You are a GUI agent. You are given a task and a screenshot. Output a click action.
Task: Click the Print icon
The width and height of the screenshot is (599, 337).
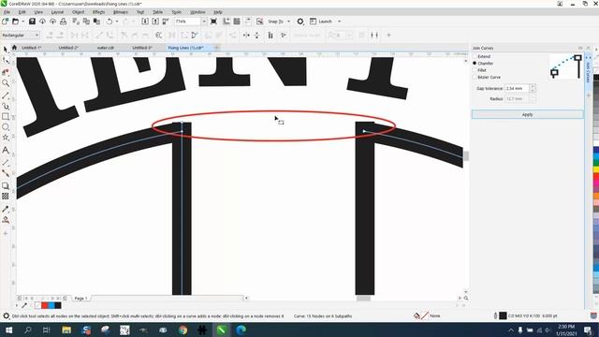click(63, 22)
